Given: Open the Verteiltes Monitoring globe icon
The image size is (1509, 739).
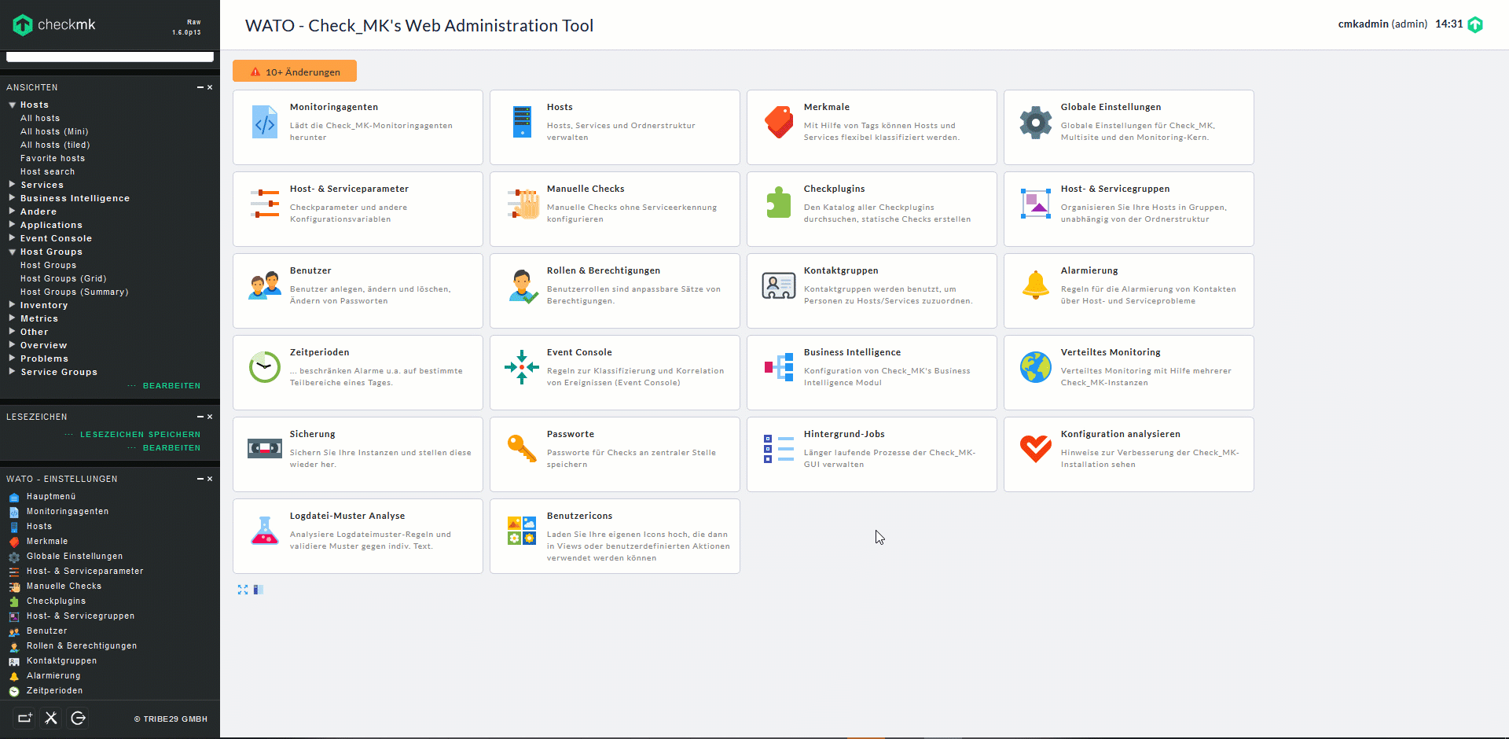Looking at the screenshot, I should [x=1036, y=367].
